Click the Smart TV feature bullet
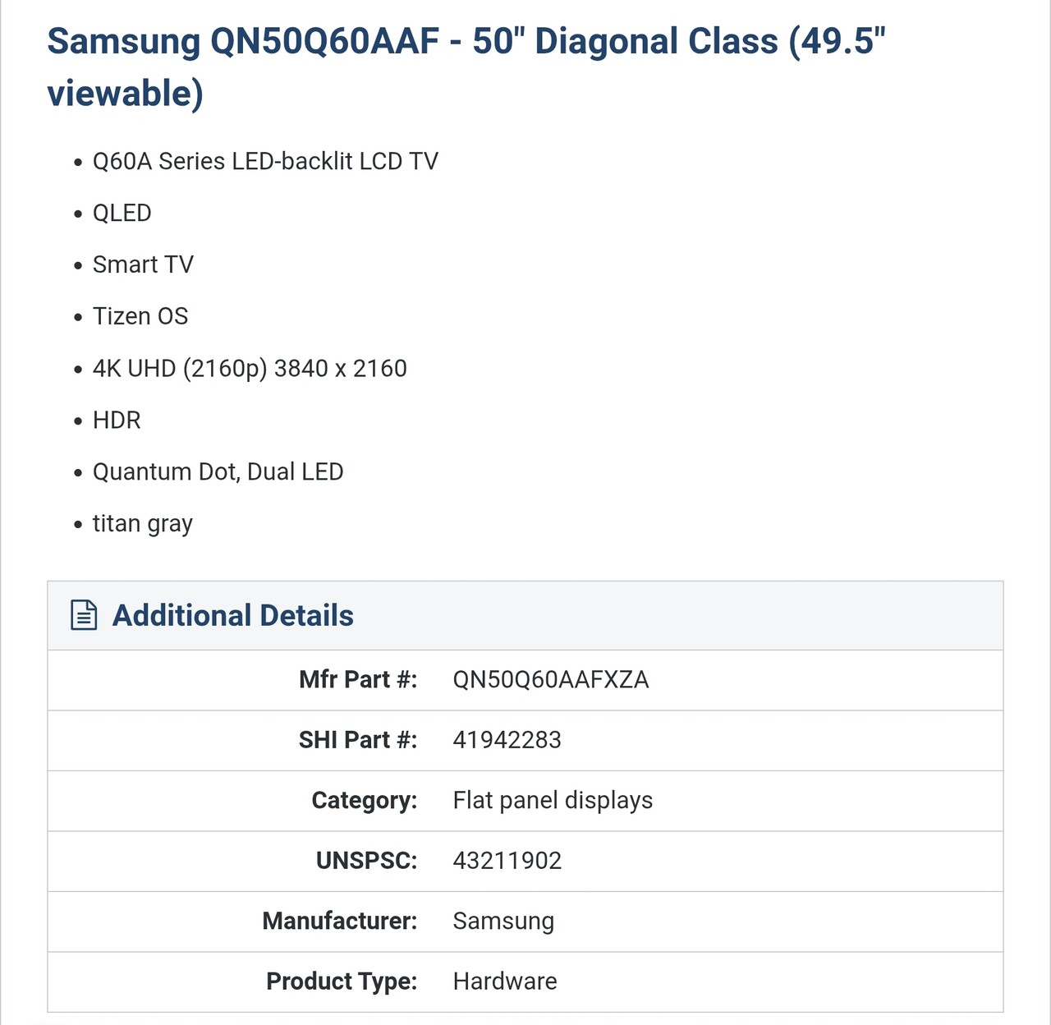The width and height of the screenshot is (1051, 1025). (x=143, y=264)
